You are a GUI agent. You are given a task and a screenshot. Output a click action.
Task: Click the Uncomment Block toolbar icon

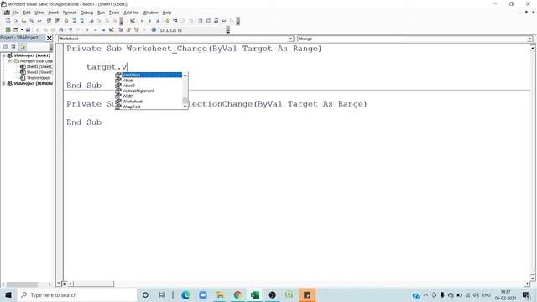(82, 21)
